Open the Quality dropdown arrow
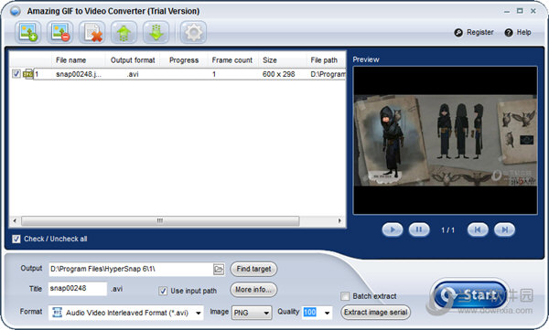 (327, 313)
